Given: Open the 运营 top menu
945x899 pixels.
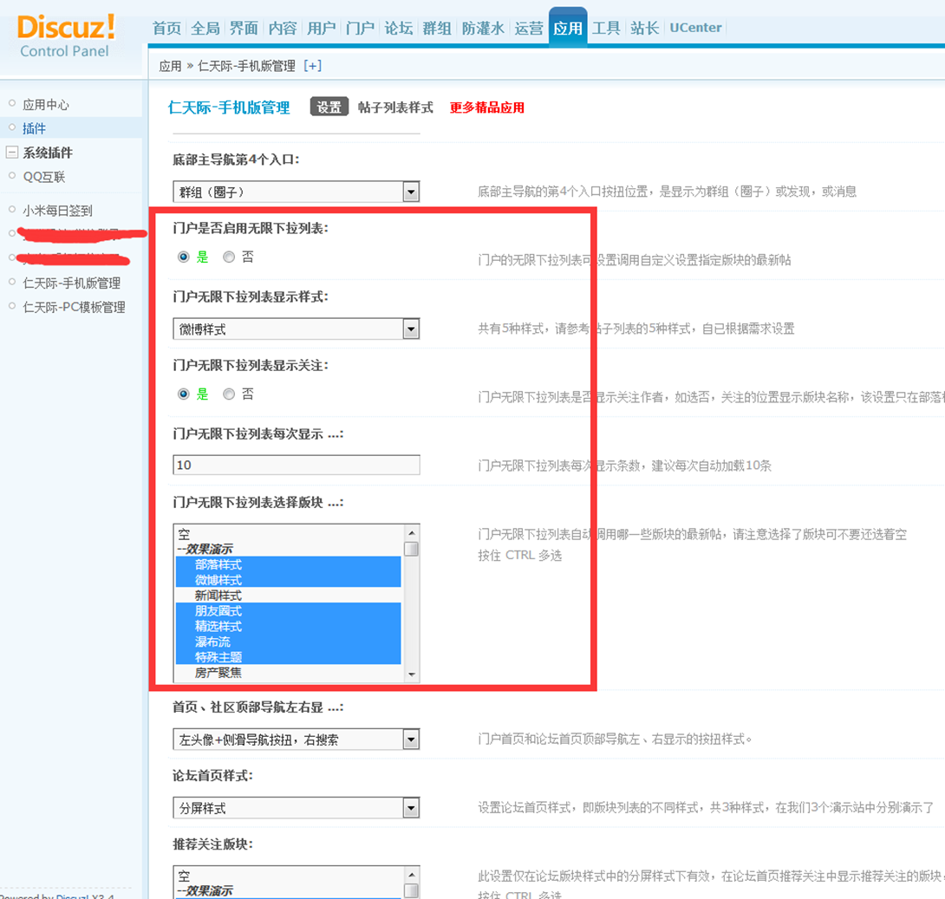Looking at the screenshot, I should click(x=529, y=29).
